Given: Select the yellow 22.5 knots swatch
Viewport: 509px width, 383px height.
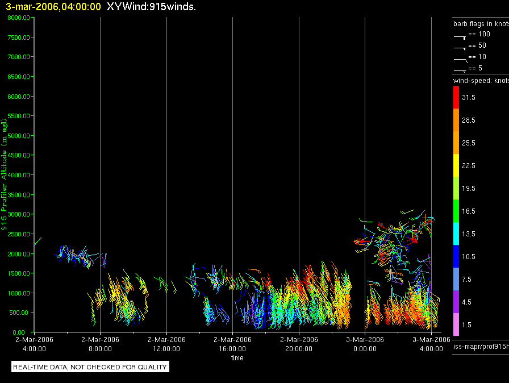Looking at the screenshot, I should 456,165.
